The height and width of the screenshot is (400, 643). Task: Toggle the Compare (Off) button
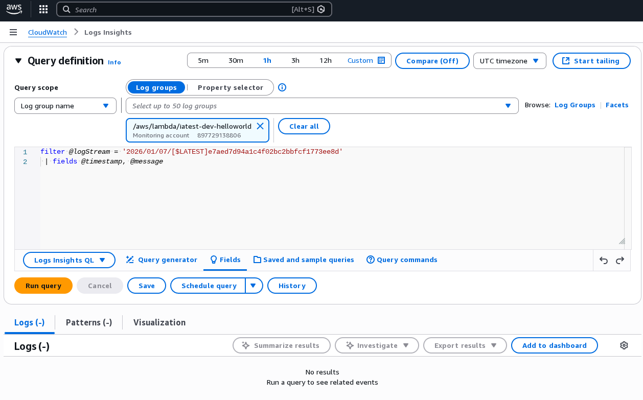click(432, 61)
